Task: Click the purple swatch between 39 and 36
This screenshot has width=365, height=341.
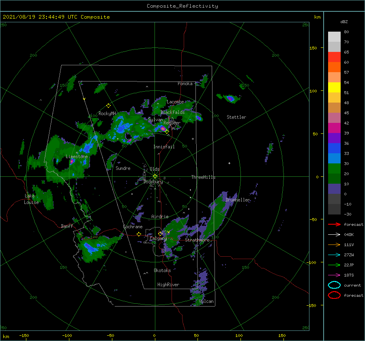Action: 334,138
